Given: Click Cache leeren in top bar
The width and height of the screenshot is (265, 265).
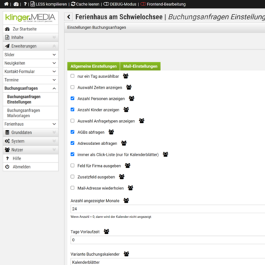Looking at the screenshot, I should pos(85,4).
